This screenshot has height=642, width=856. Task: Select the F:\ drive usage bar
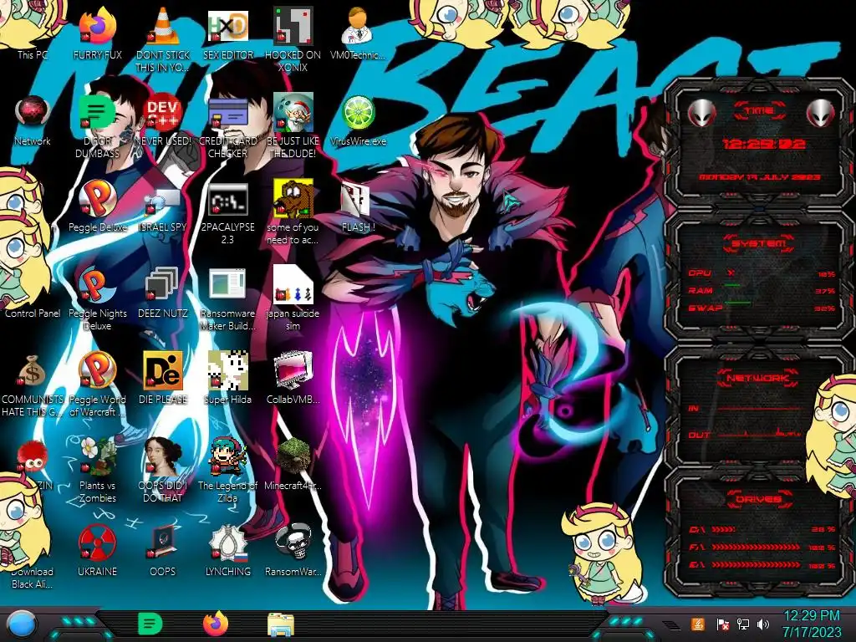pos(762,547)
